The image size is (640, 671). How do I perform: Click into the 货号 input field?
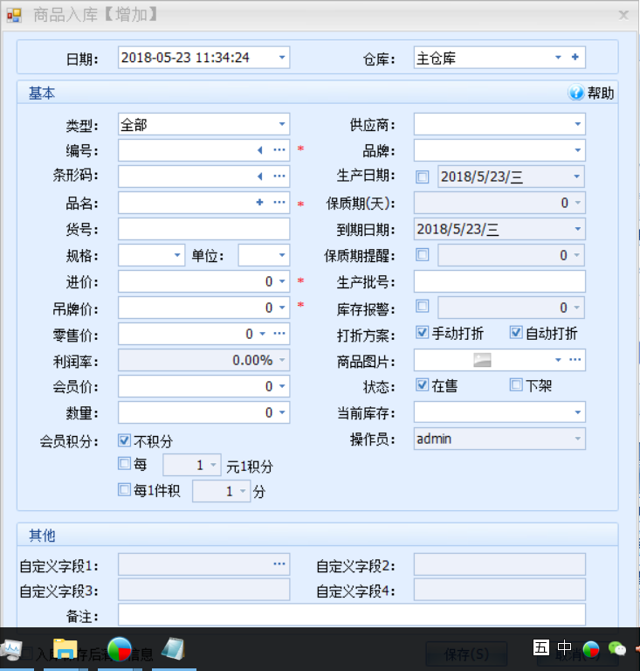click(x=203, y=229)
